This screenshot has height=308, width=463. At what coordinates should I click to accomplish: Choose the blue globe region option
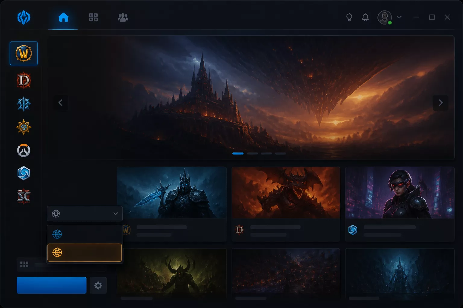click(85, 234)
